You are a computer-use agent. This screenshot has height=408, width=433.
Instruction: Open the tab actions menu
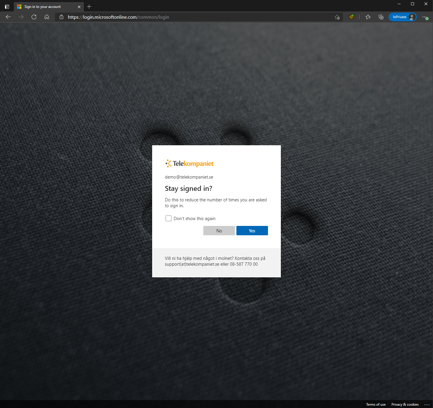(7, 6)
